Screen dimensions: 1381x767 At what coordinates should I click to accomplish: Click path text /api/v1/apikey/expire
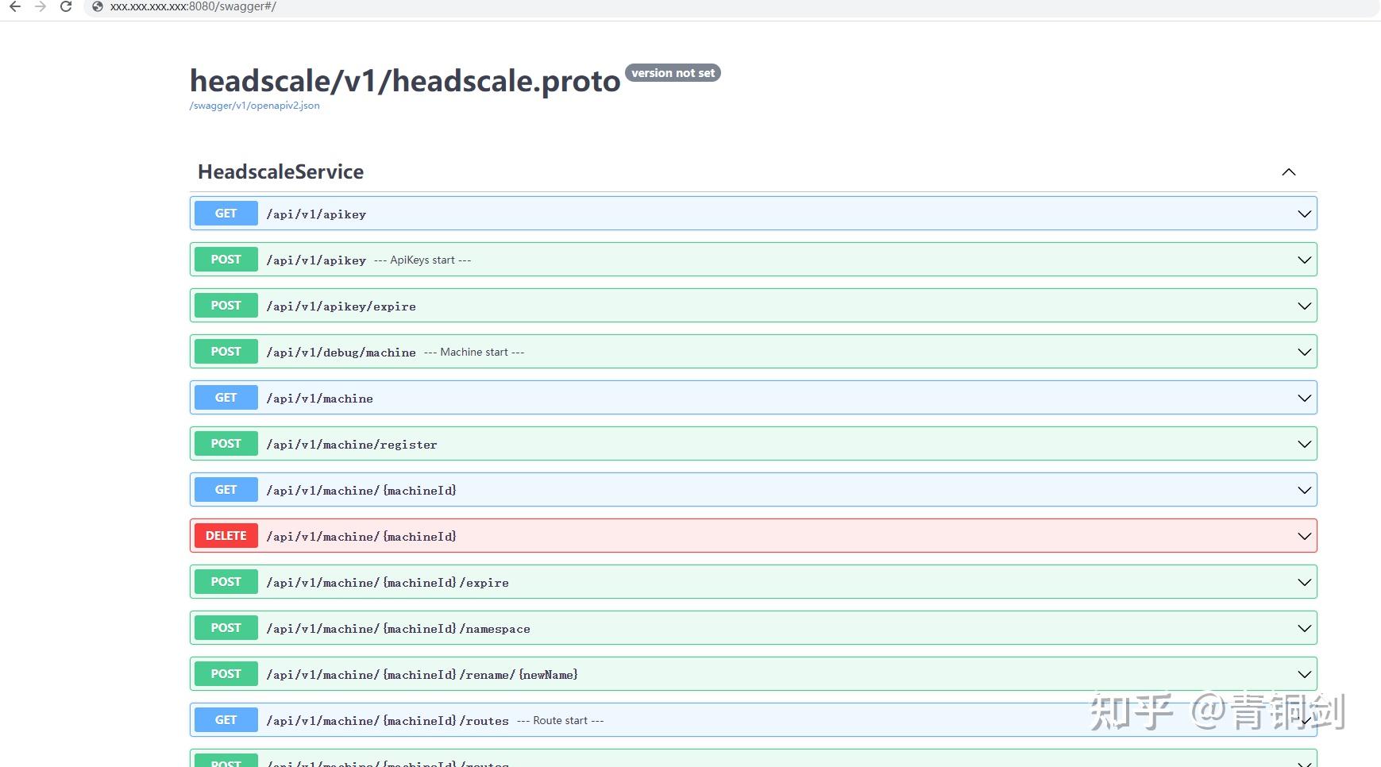[341, 306]
